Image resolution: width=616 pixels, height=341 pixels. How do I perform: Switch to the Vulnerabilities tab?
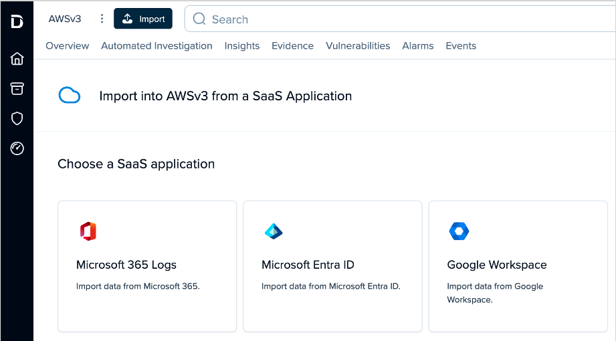[358, 45]
